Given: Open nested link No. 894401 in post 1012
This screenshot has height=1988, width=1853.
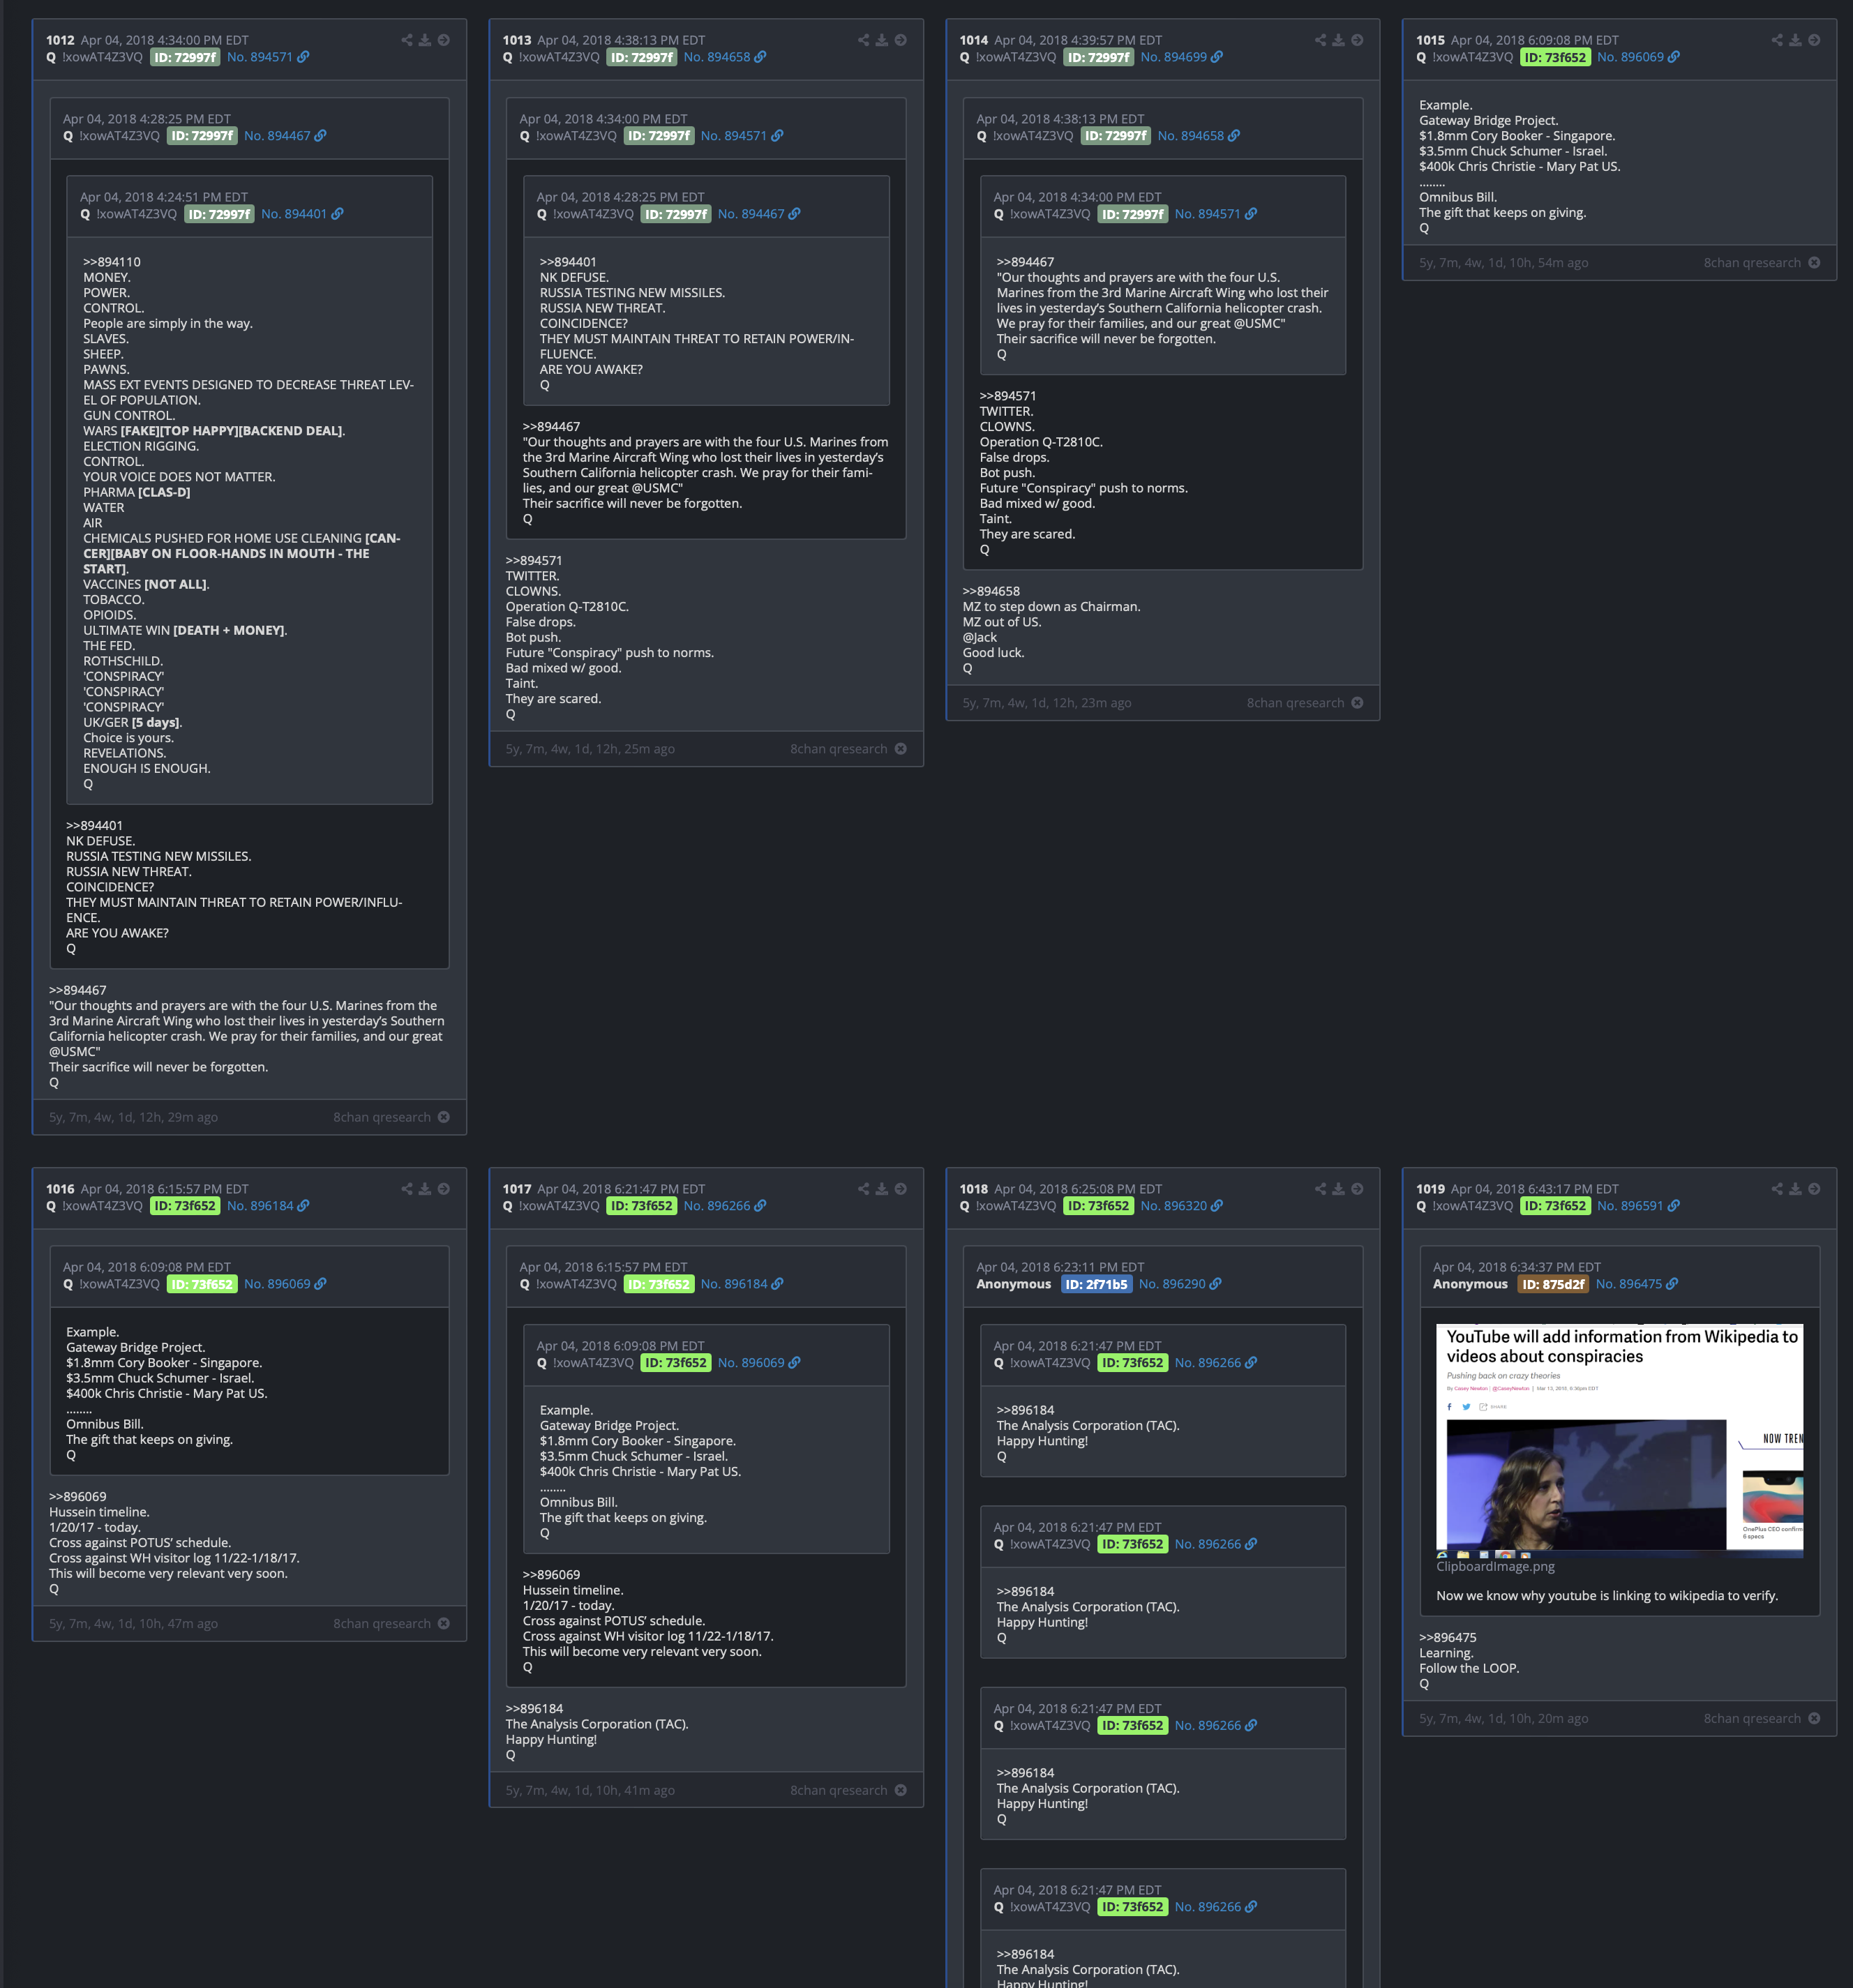Looking at the screenshot, I should coord(302,214).
